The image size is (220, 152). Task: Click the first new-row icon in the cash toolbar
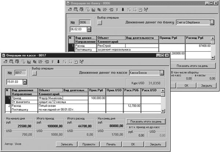(5, 62)
